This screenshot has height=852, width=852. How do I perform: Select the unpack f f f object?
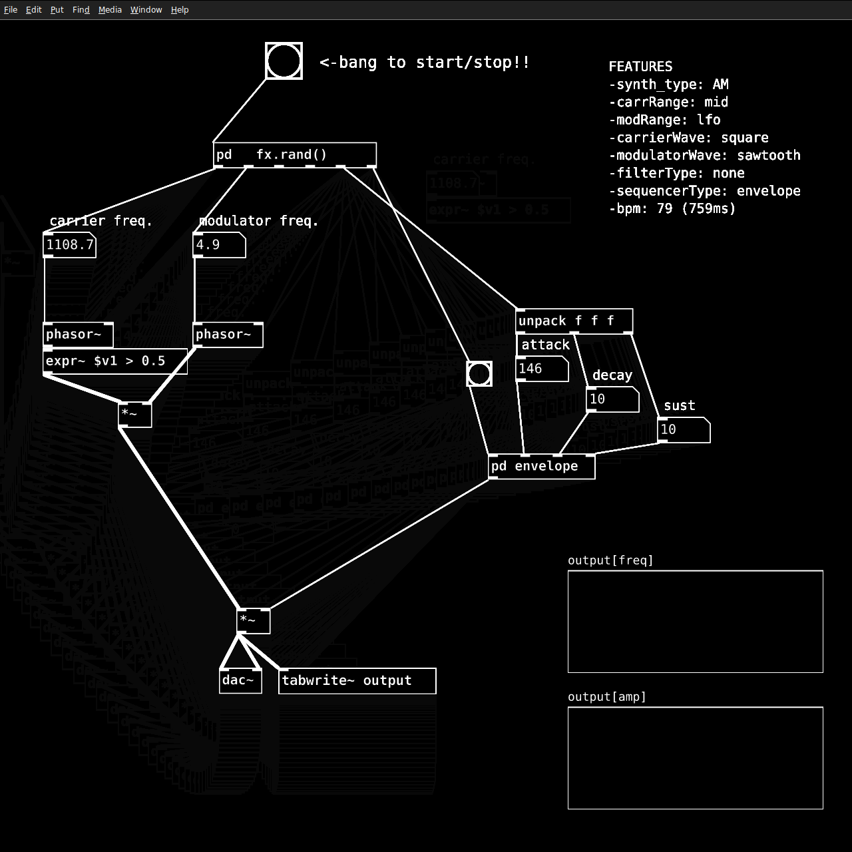[x=574, y=321]
